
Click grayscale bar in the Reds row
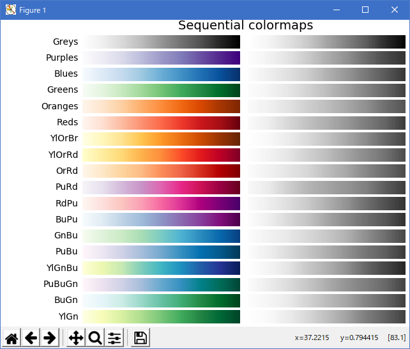pyautogui.click(x=326, y=123)
